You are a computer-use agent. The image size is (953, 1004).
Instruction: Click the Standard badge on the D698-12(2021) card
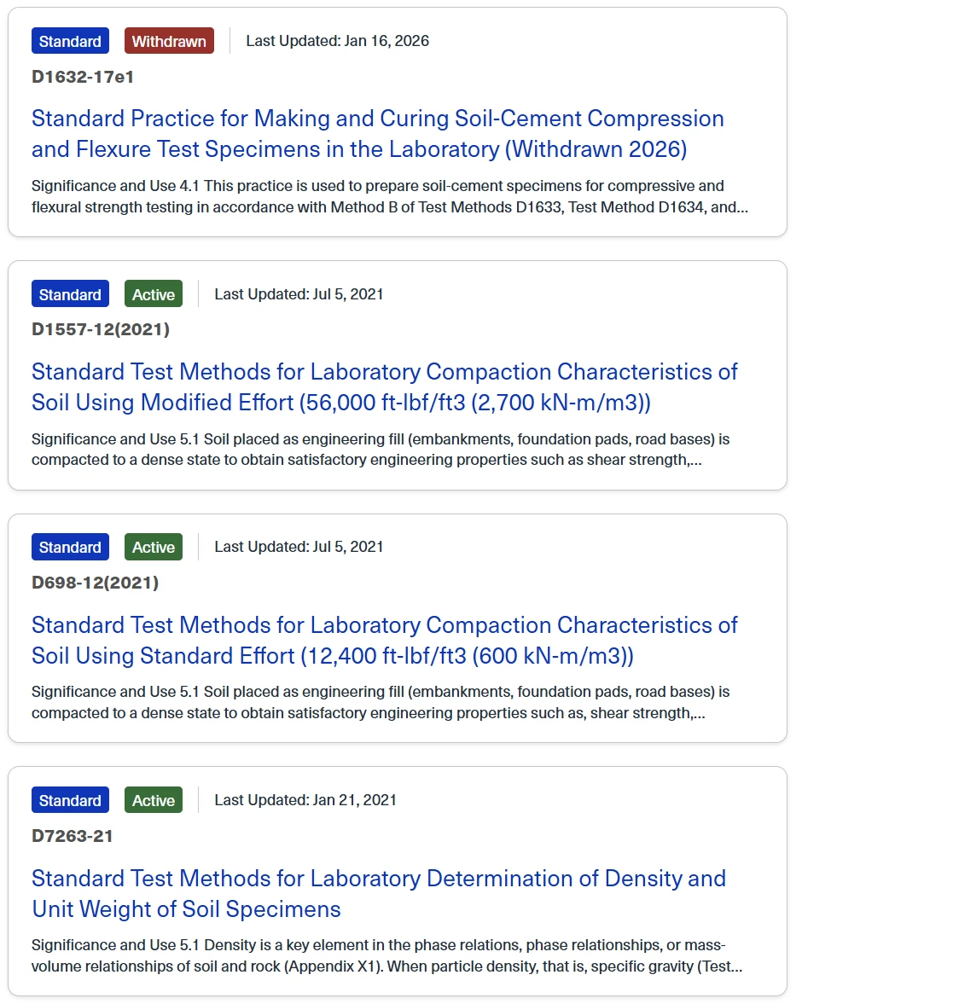(70, 547)
